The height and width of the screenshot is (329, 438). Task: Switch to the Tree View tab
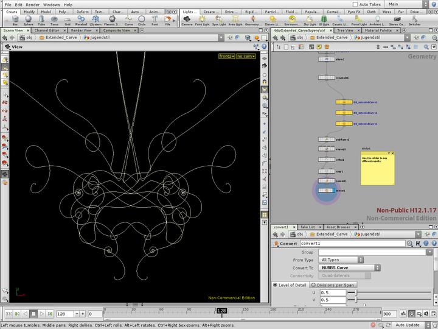(x=345, y=30)
